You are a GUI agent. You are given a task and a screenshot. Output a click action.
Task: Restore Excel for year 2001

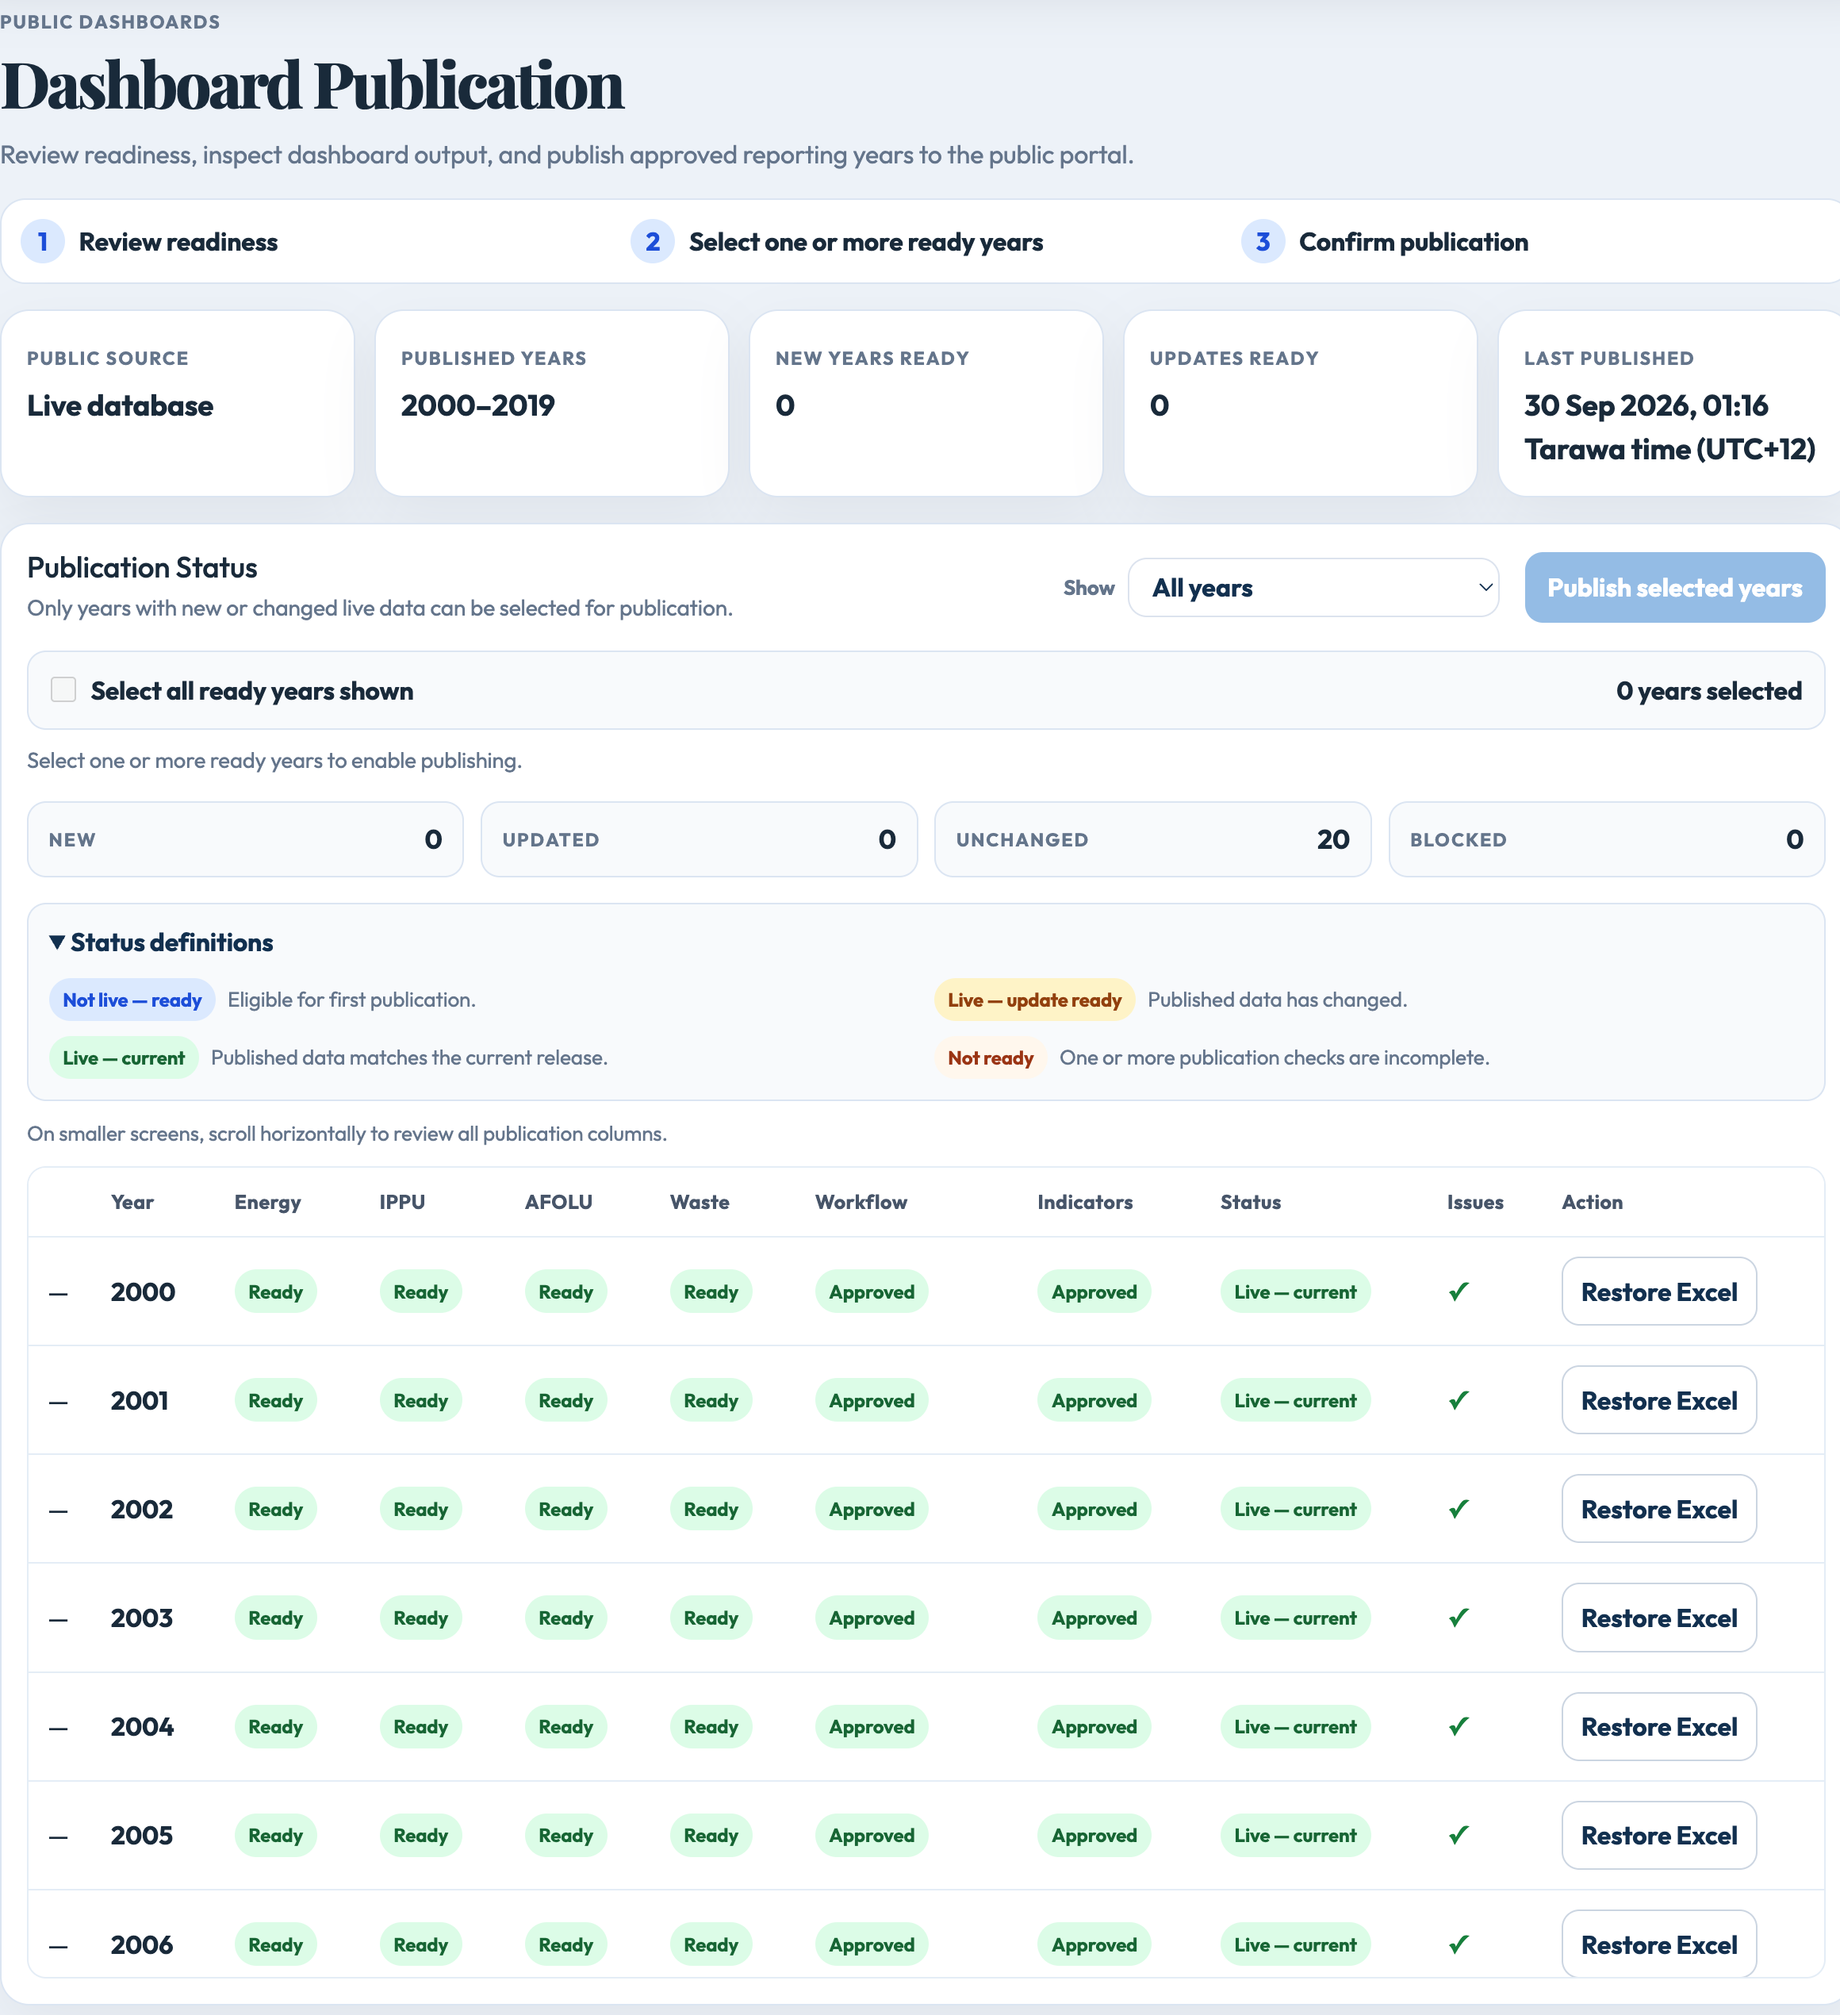pos(1658,1400)
